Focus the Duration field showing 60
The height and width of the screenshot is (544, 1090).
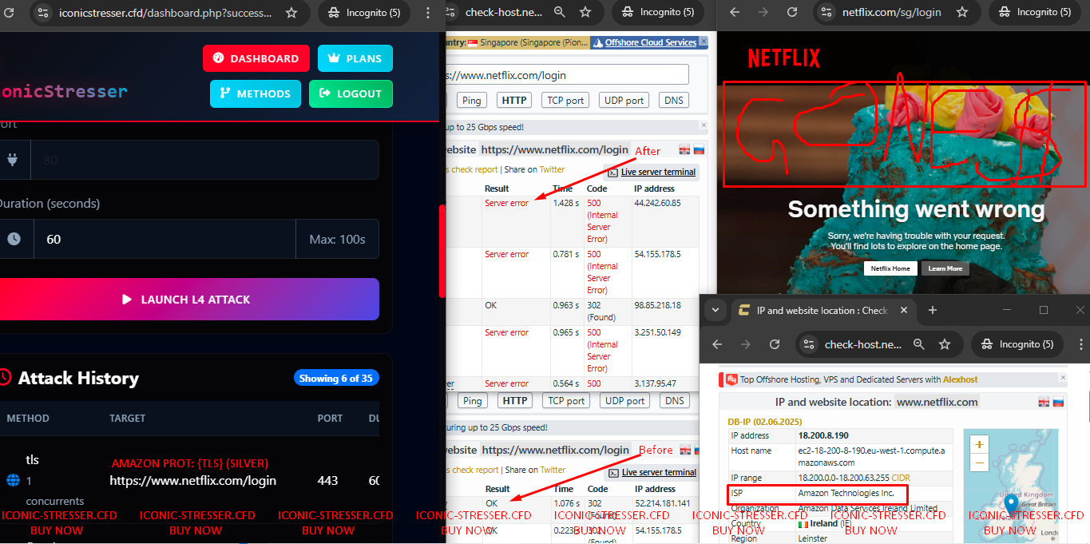click(x=164, y=239)
